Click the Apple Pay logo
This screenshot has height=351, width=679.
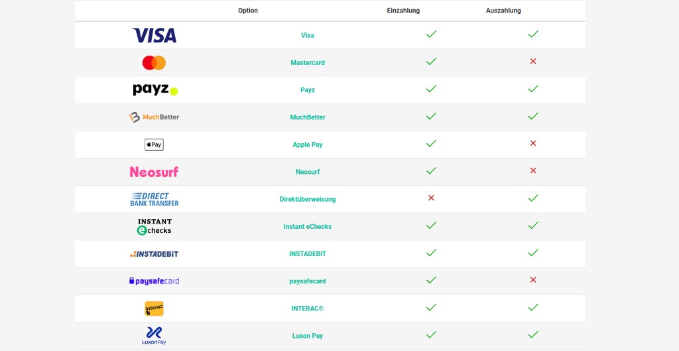coord(154,145)
